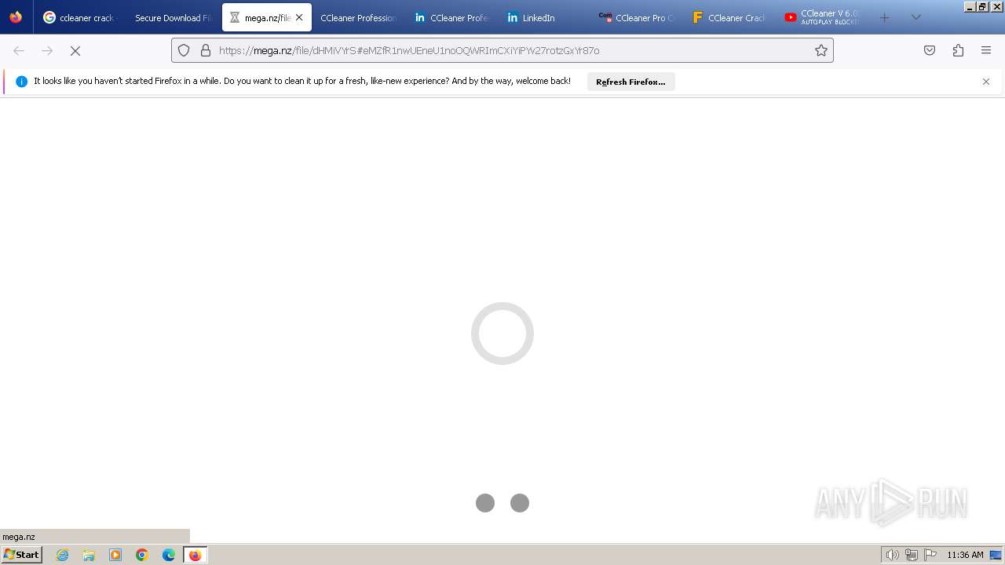Expand the list all tabs dropdown

click(x=915, y=17)
